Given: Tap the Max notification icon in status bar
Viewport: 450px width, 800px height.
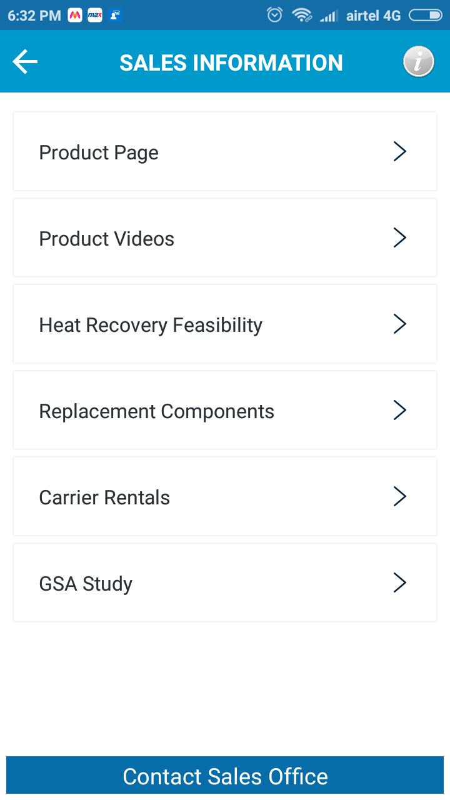Looking at the screenshot, I should pyautogui.click(x=95, y=16).
